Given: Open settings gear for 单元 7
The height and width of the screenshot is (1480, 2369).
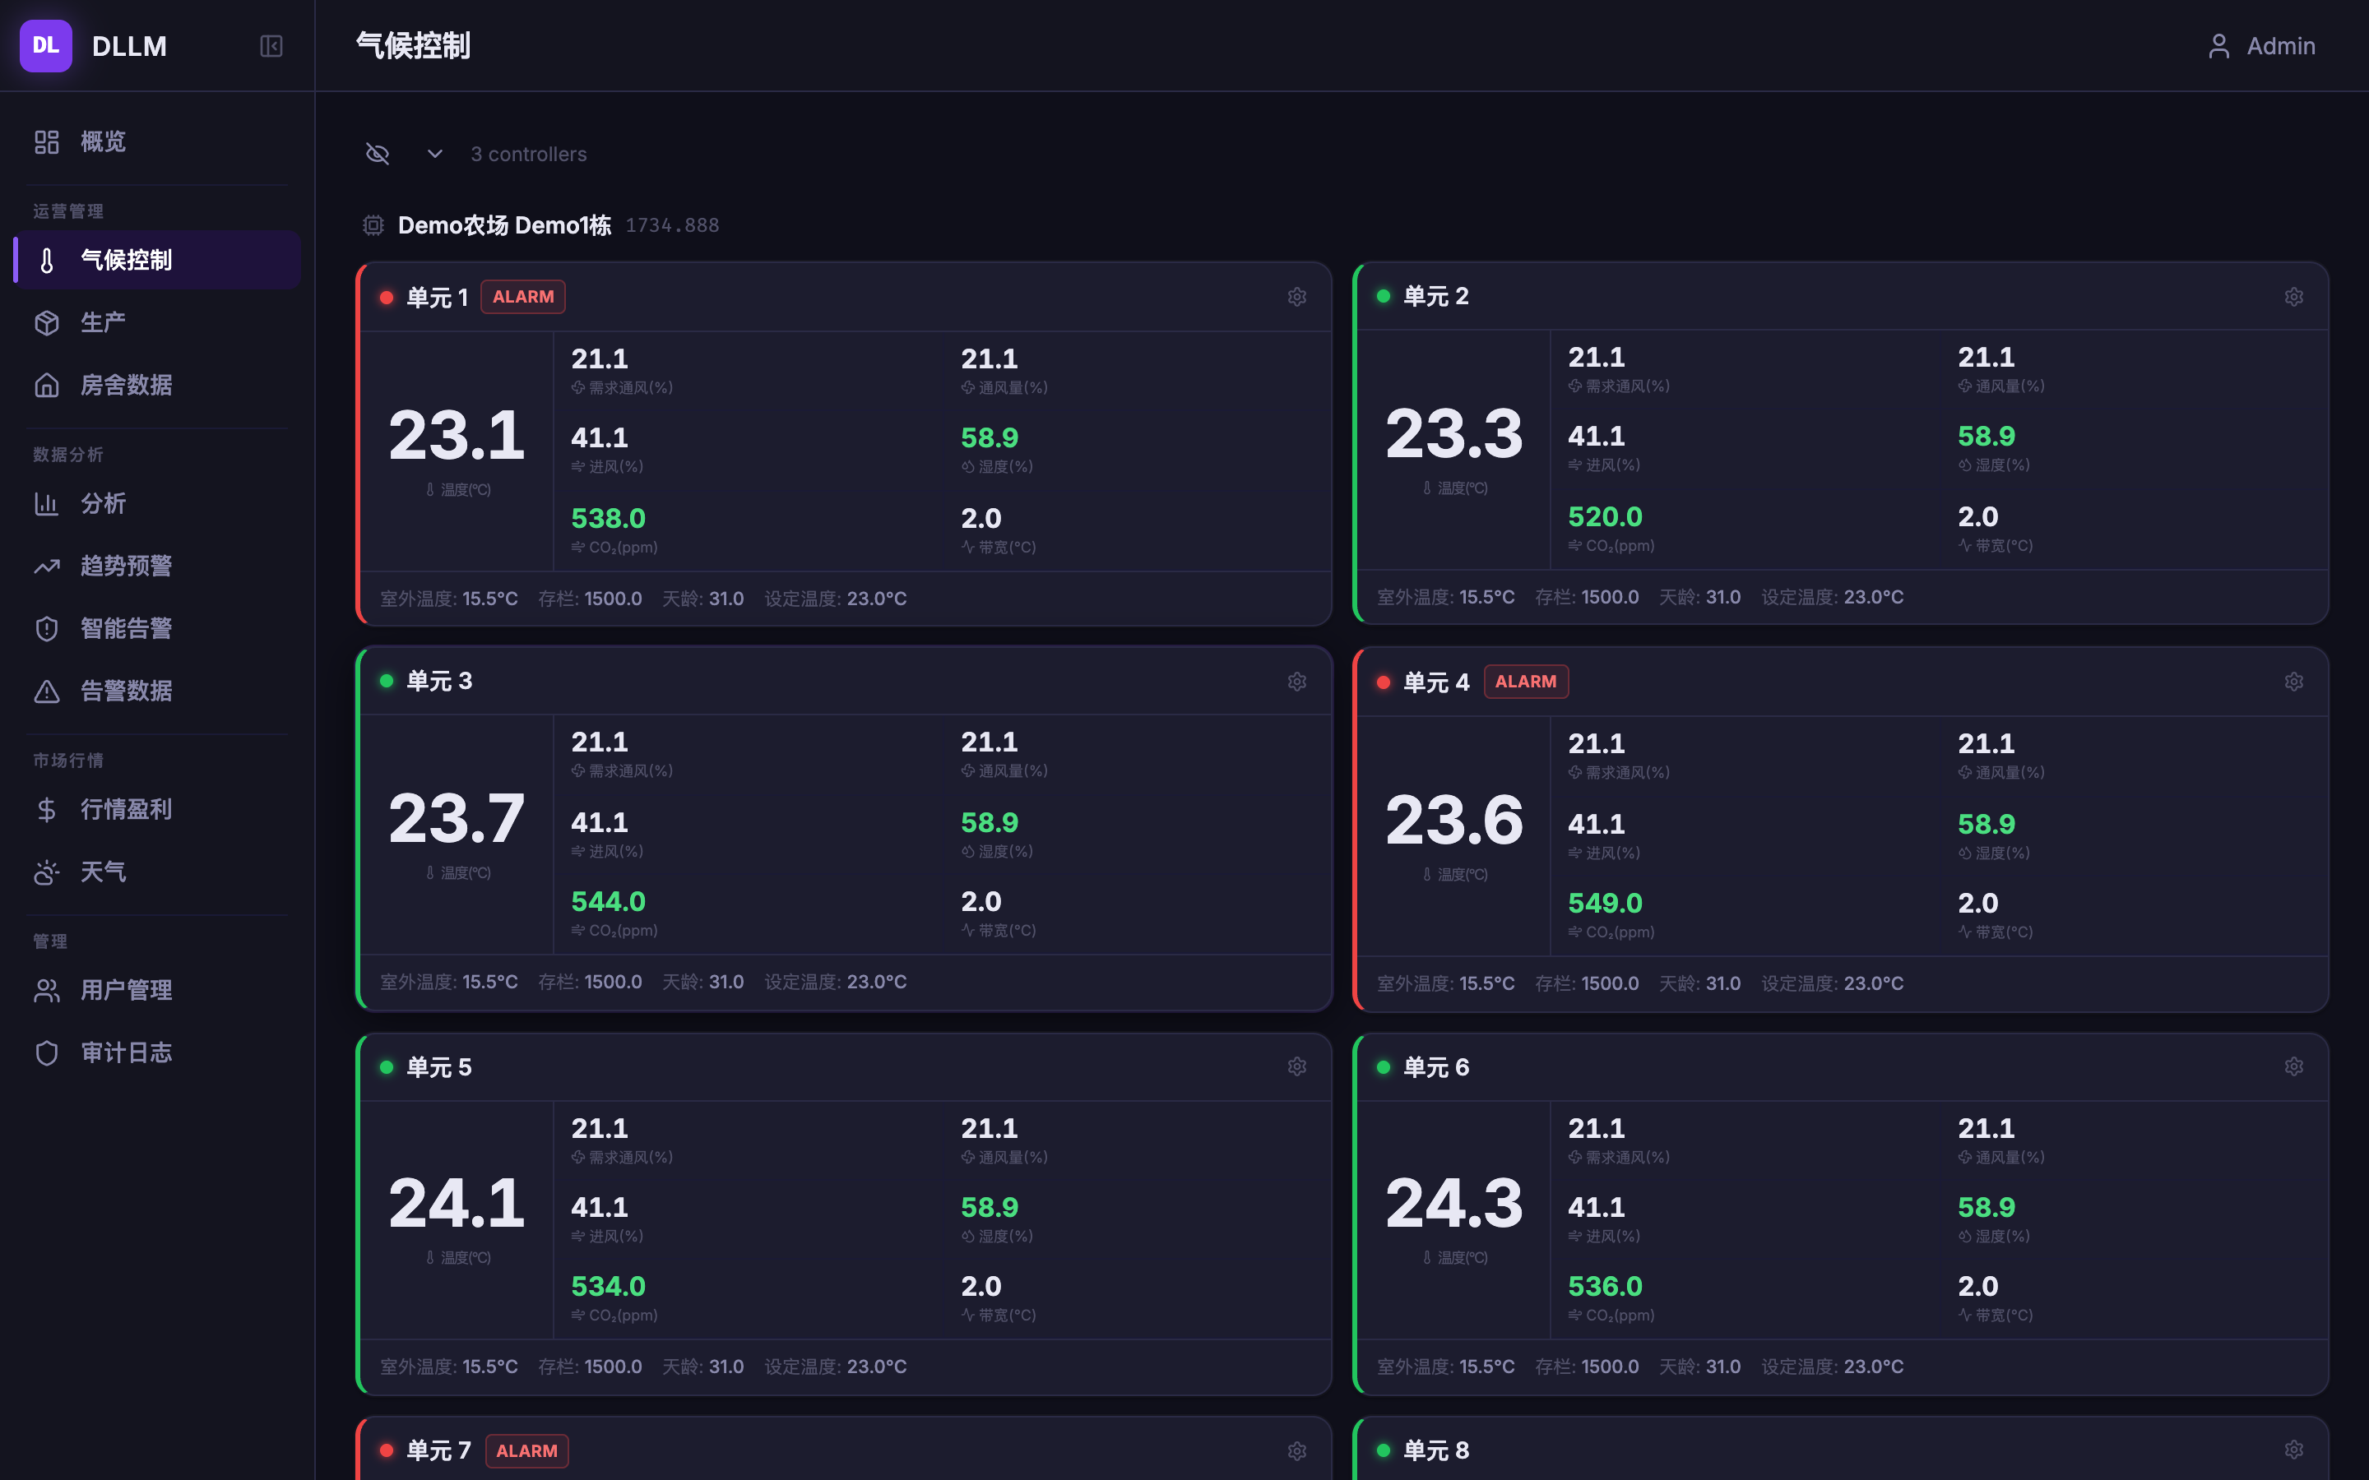Looking at the screenshot, I should 1297,1450.
